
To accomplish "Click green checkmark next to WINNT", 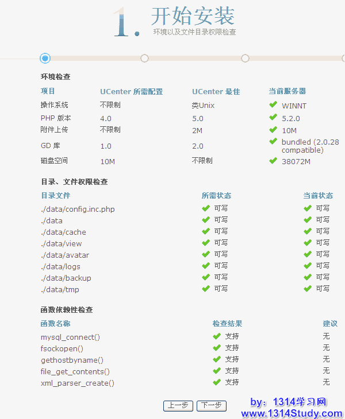I will 273,105.
